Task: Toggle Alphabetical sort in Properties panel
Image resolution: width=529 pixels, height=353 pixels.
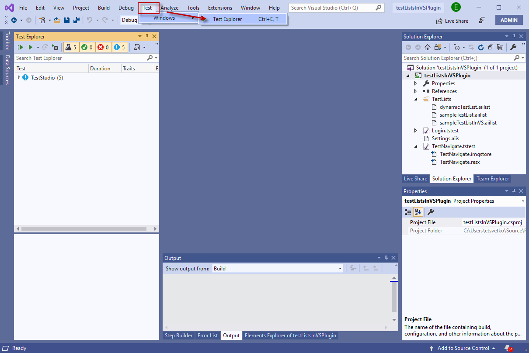Action: 418,212
